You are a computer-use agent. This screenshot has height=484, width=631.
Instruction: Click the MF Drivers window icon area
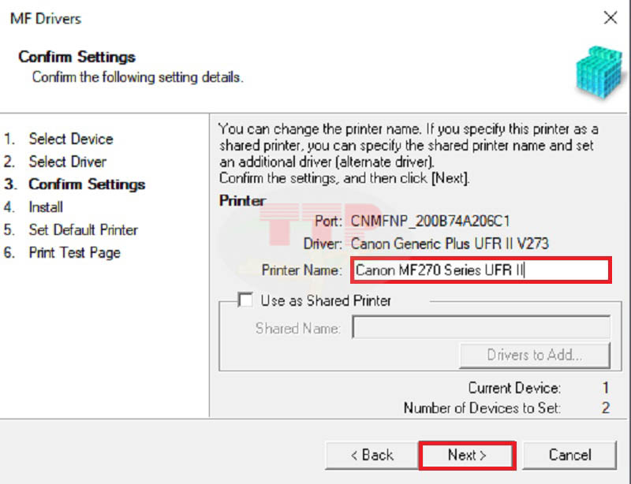47,18
